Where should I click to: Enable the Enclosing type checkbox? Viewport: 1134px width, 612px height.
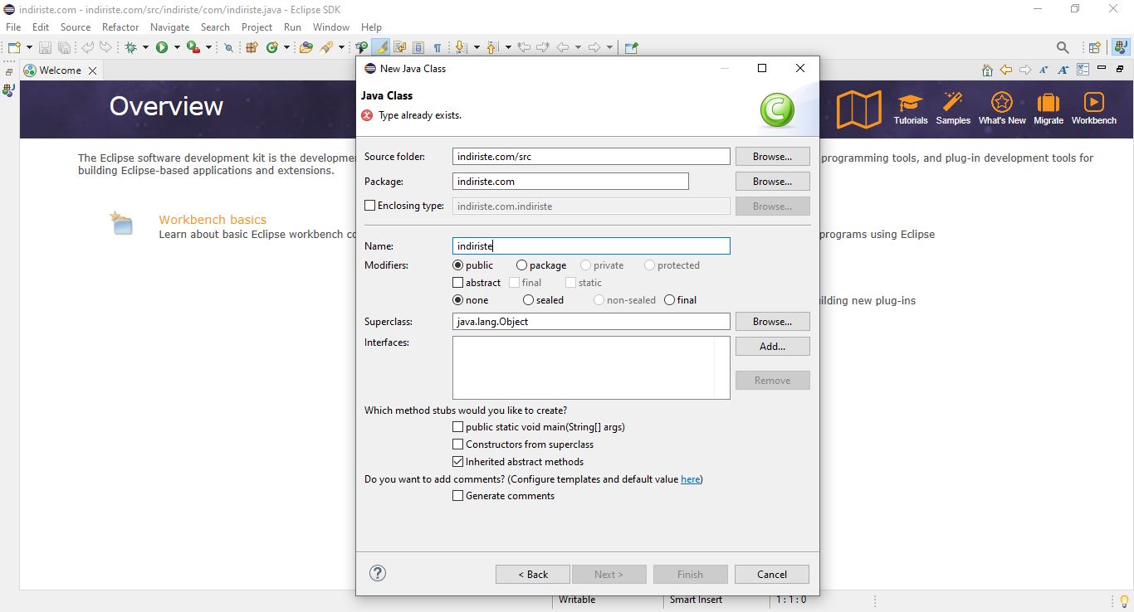[x=370, y=206]
